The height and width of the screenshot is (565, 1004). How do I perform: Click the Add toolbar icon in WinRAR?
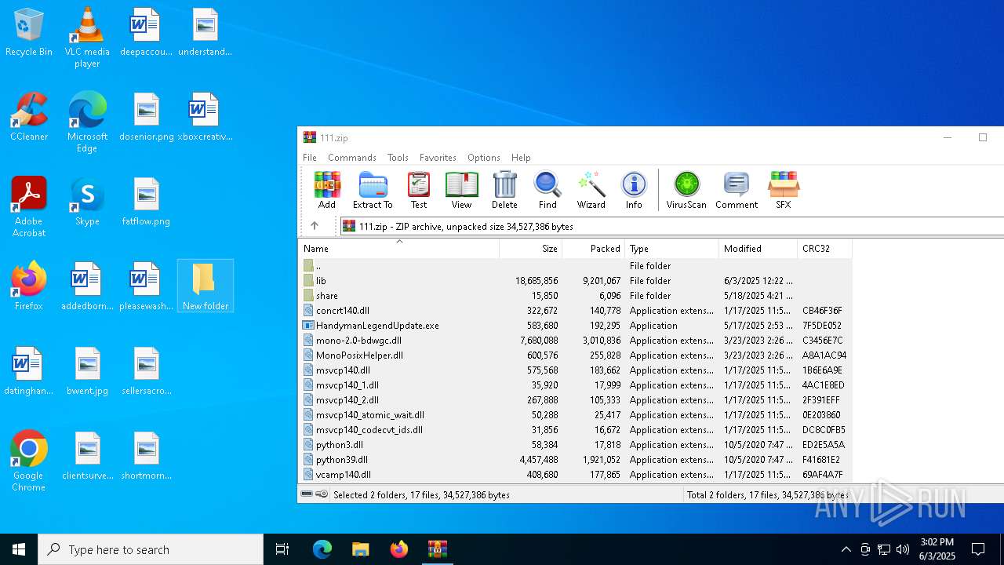click(327, 190)
